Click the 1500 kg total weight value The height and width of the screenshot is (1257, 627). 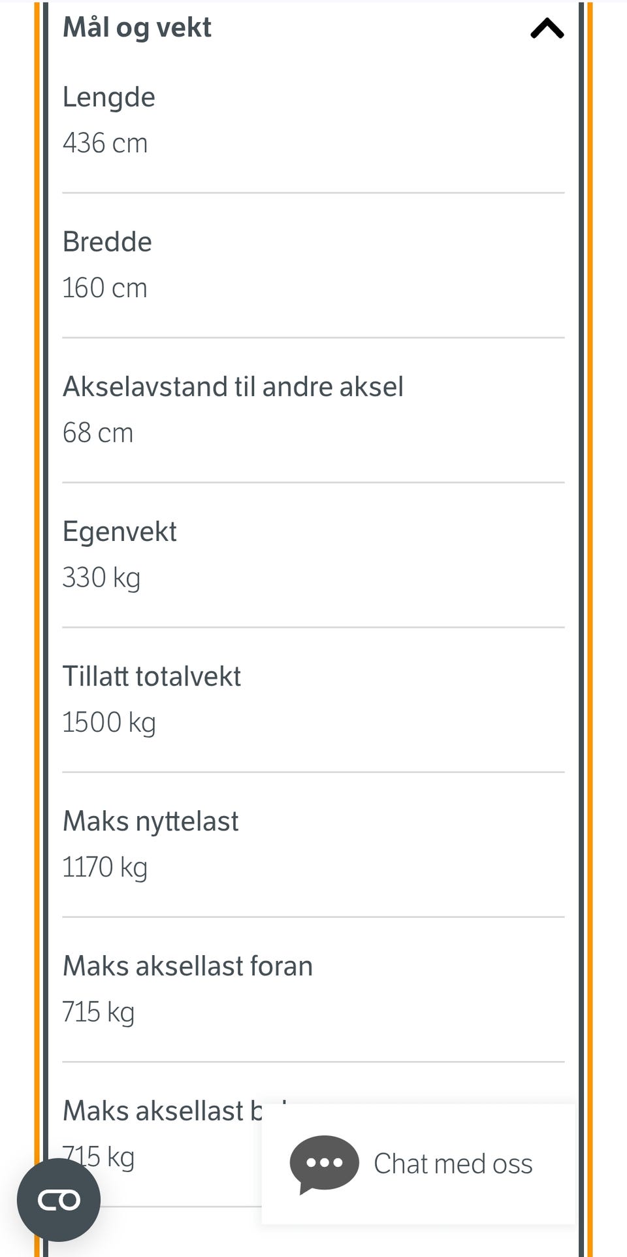(109, 723)
